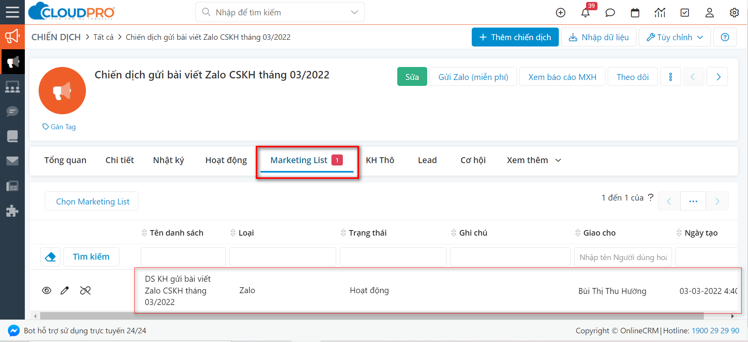Click the campaign avatar megaphone thumbnail
This screenshot has width=748, height=342.
pyautogui.click(x=62, y=91)
